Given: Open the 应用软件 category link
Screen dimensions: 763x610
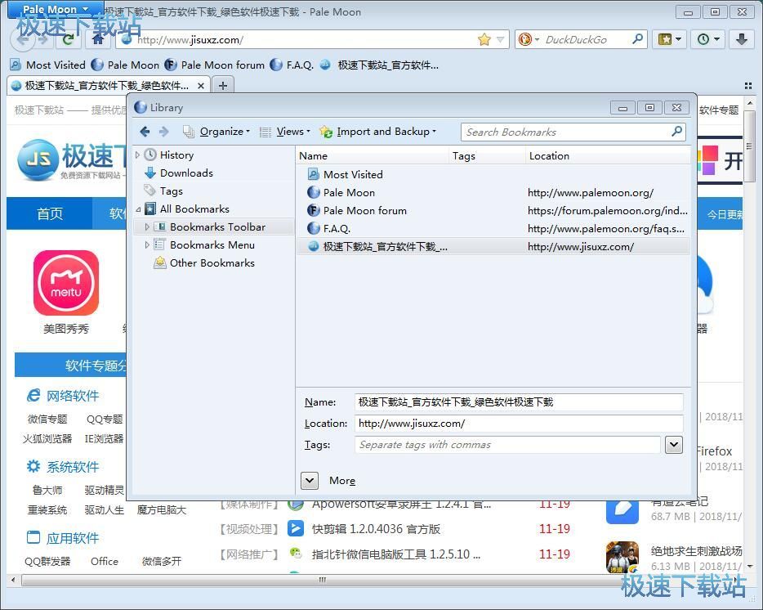Looking at the screenshot, I should click(x=73, y=538).
